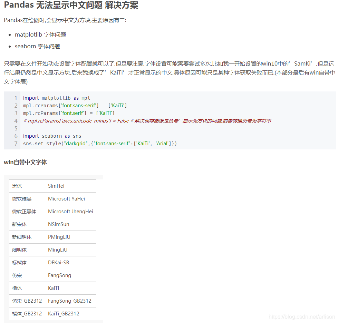Click the table cell "细明体"
This screenshot has width=338, height=323.
27,250
